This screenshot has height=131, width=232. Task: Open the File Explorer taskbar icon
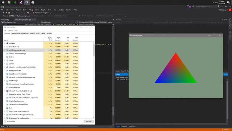[9, 3]
